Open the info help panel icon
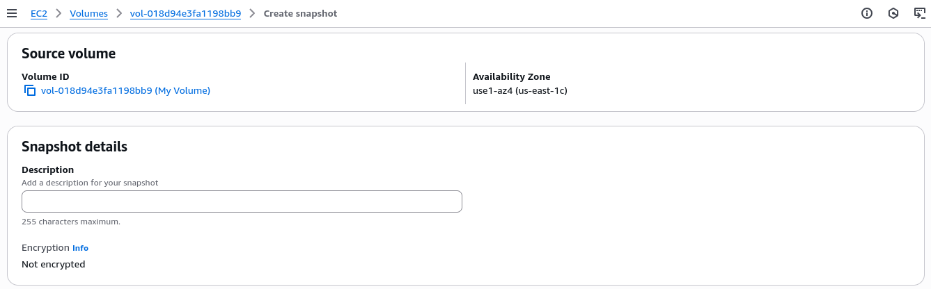 (x=867, y=13)
